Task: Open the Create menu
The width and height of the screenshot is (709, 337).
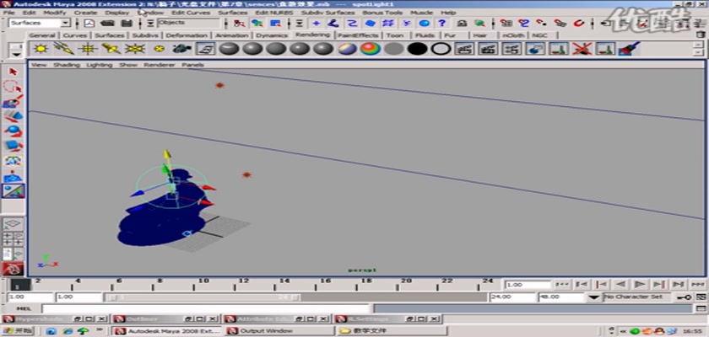Action: tap(85, 13)
